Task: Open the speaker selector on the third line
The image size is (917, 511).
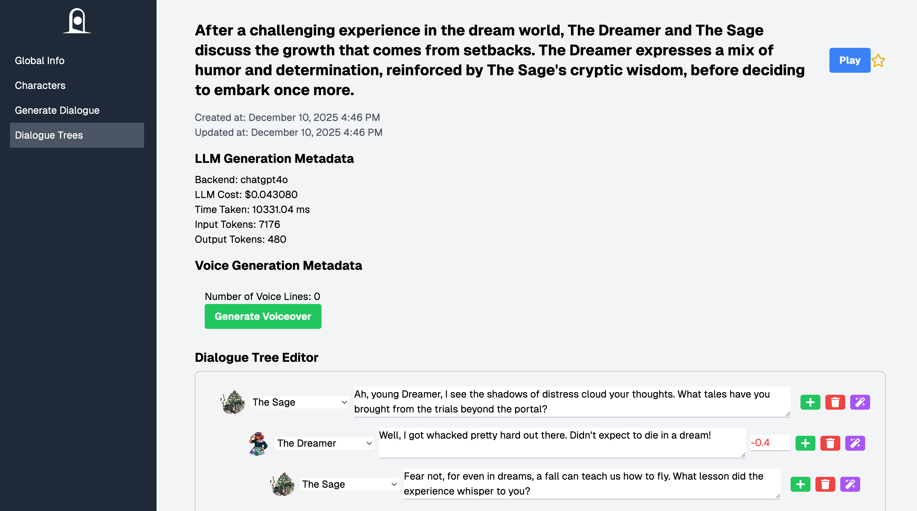Action: (349, 484)
